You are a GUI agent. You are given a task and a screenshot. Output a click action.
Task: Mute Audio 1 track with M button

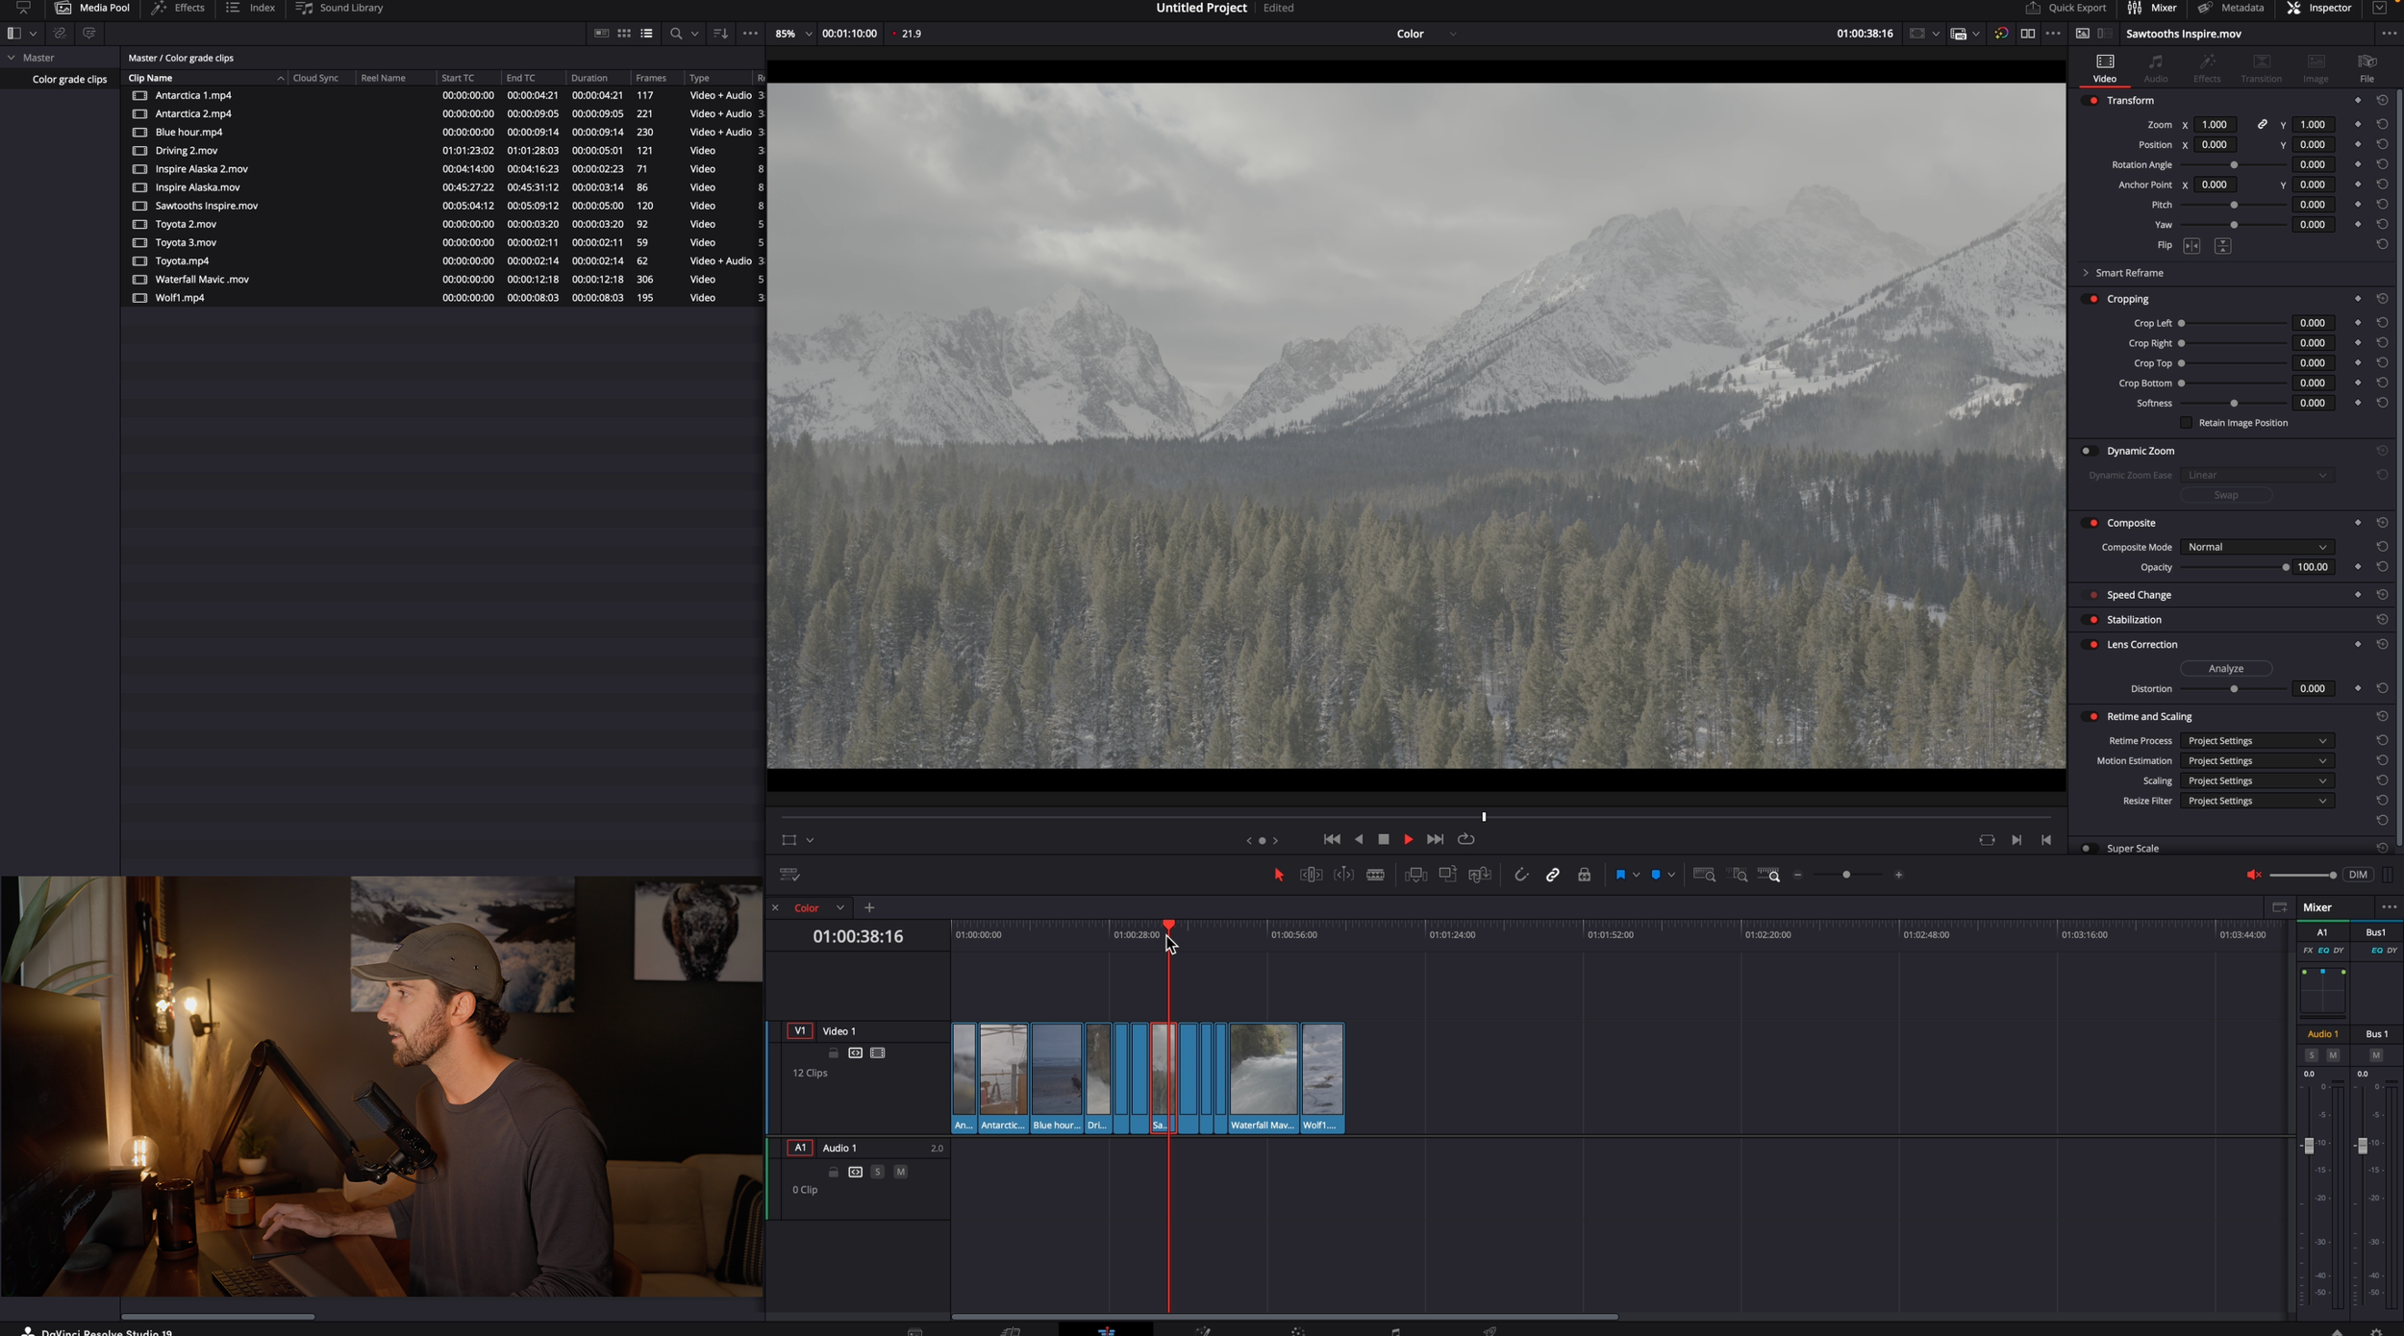pyautogui.click(x=900, y=1172)
